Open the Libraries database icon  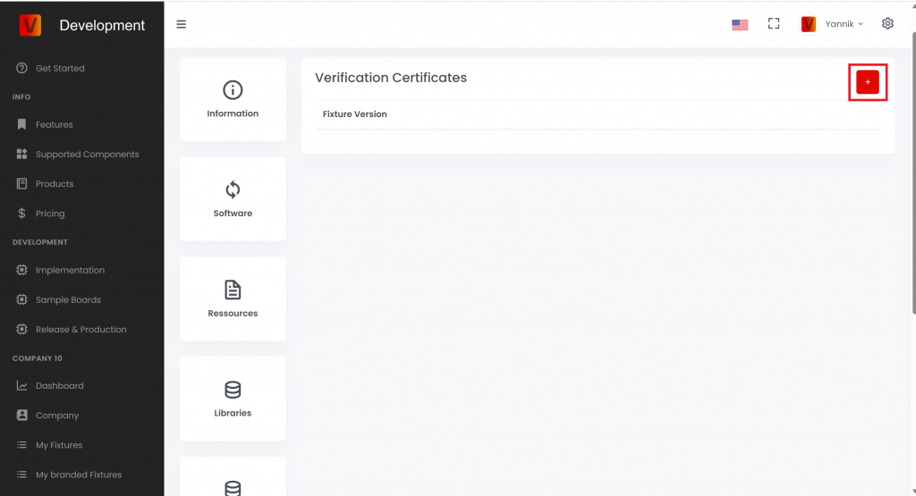coord(233,390)
